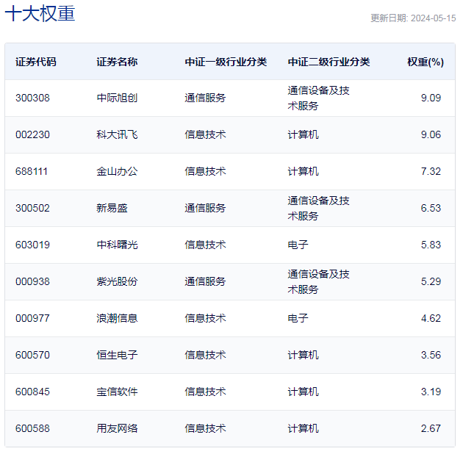Click 信息技术 in the 用友网络 row
This screenshot has height=454, width=463.
click(x=205, y=428)
